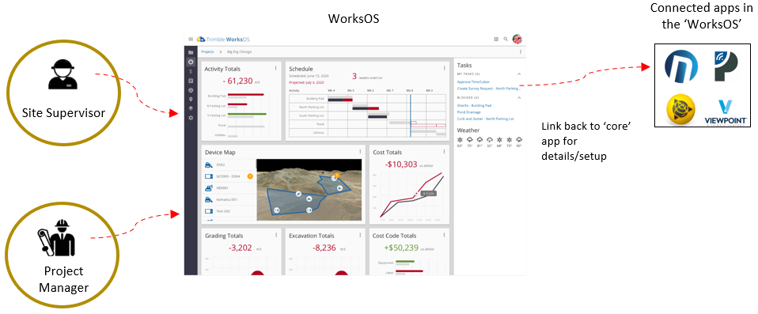758x314 pixels.
Task: Open the hamburger menu beside Trimble WorksOS
Action: 191,39
